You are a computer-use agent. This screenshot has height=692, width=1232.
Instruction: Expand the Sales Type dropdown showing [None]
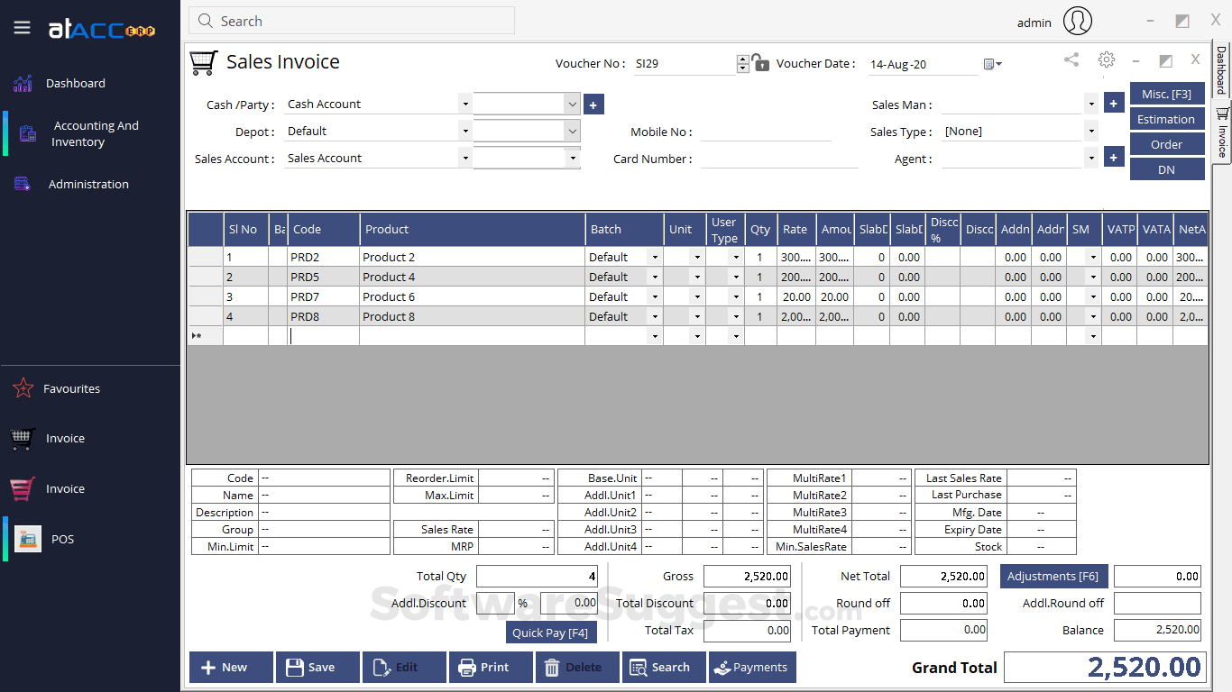tap(1090, 131)
